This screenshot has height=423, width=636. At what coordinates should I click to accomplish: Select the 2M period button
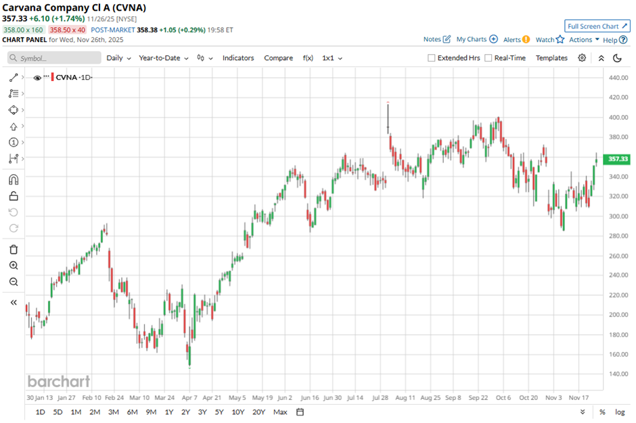pyautogui.click(x=95, y=412)
